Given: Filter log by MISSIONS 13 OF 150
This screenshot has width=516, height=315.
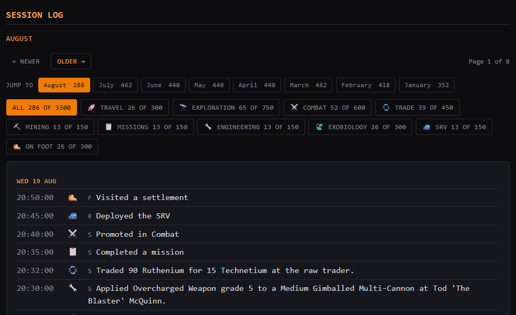Looking at the screenshot, I should 146,127.
